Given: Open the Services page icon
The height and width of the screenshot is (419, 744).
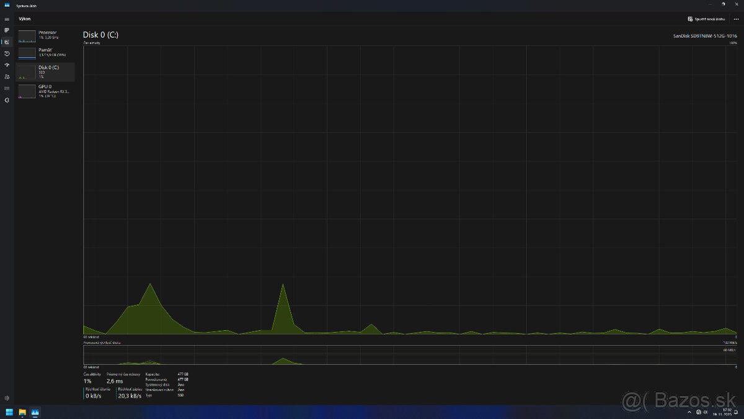Looking at the screenshot, I should [x=7, y=100].
